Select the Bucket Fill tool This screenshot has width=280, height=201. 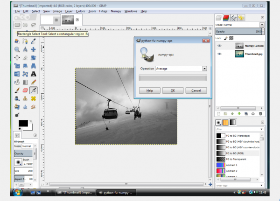[x=17, y=82]
